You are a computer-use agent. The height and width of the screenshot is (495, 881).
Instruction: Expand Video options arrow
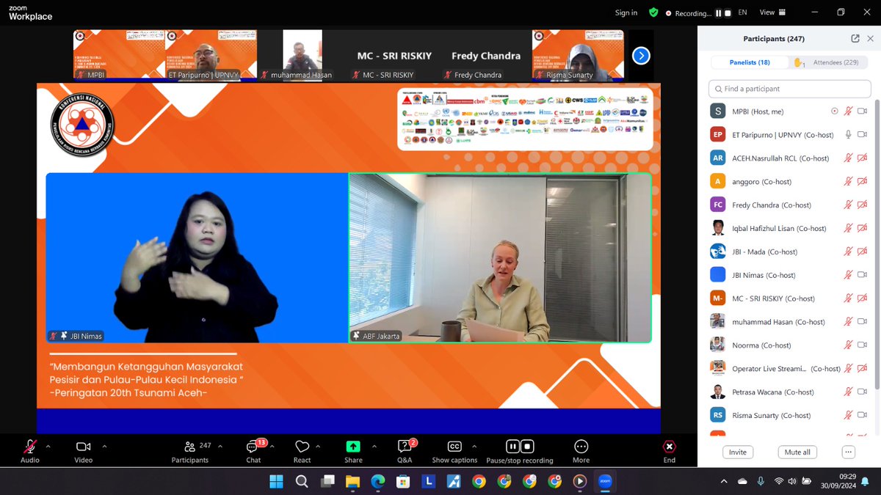[104, 446]
